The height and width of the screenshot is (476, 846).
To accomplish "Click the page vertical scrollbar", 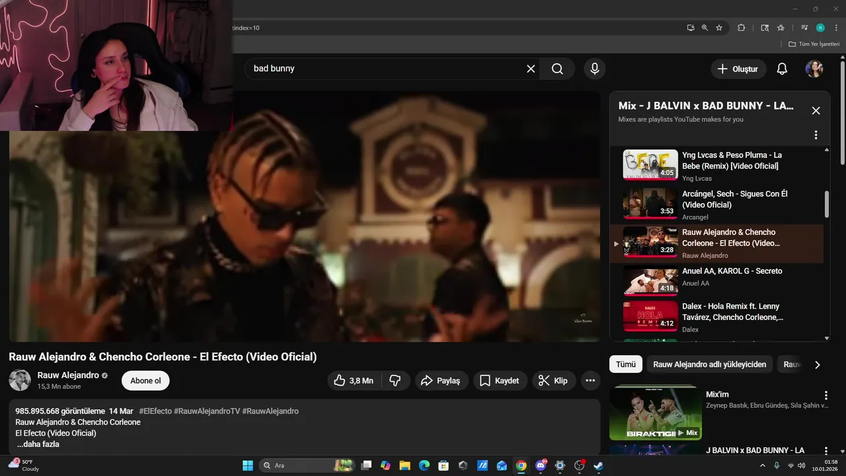I will [843, 112].
